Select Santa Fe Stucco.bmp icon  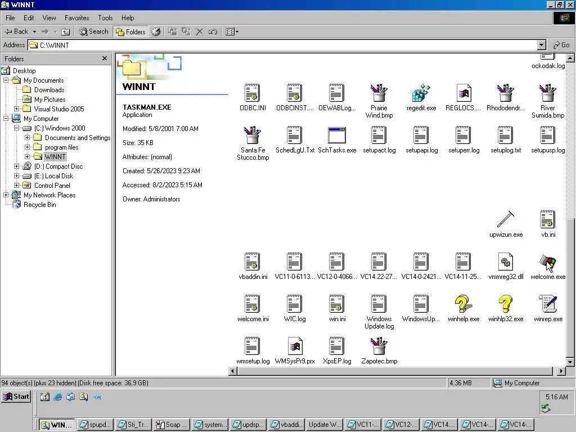coord(253,135)
